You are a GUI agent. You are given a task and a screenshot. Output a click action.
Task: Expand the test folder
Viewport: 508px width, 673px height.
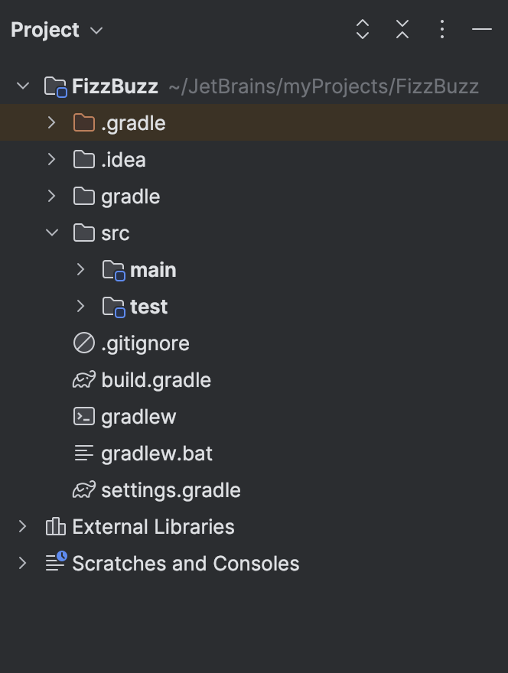point(80,306)
